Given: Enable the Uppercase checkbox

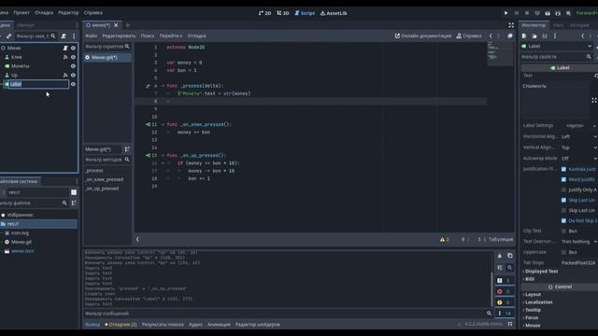Looking at the screenshot, I should [563, 252].
